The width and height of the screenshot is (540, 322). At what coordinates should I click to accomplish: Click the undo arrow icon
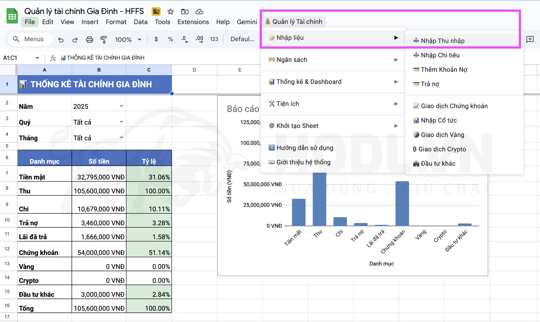pos(61,39)
